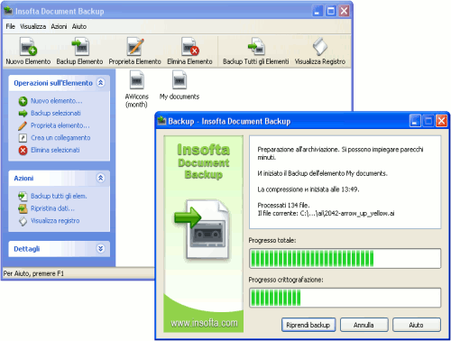This screenshot has height=341, width=451.
Task: Open Visualizza Registro in the toolbar
Action: click(320, 51)
